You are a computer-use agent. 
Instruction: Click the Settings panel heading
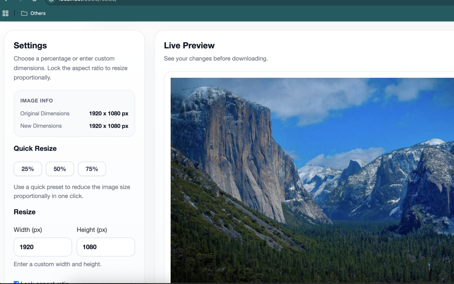(30, 45)
